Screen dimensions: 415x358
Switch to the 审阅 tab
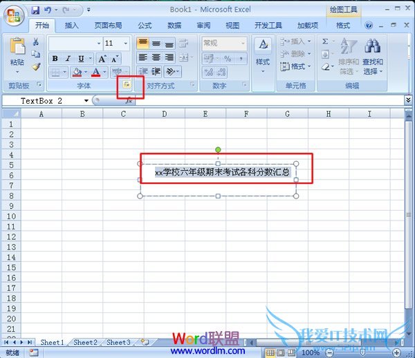[x=203, y=26]
